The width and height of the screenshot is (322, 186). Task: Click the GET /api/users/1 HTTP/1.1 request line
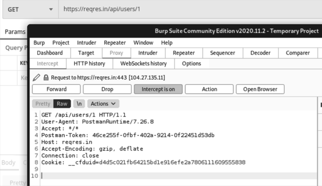point(84,115)
